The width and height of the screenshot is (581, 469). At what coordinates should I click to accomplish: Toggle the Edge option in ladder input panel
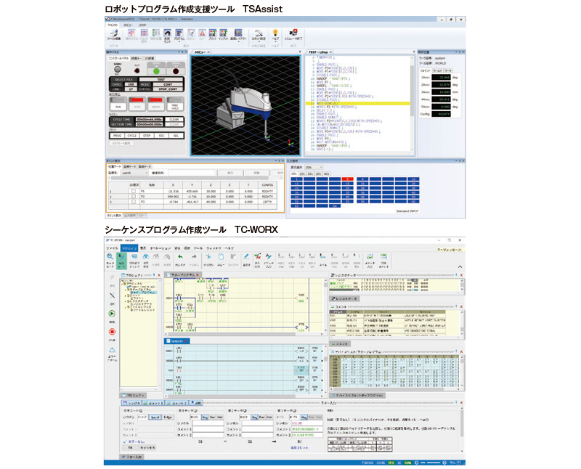tap(168, 417)
